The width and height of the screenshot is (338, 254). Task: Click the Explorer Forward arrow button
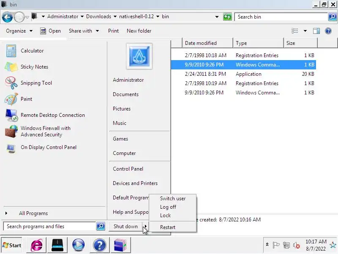tap(19, 17)
